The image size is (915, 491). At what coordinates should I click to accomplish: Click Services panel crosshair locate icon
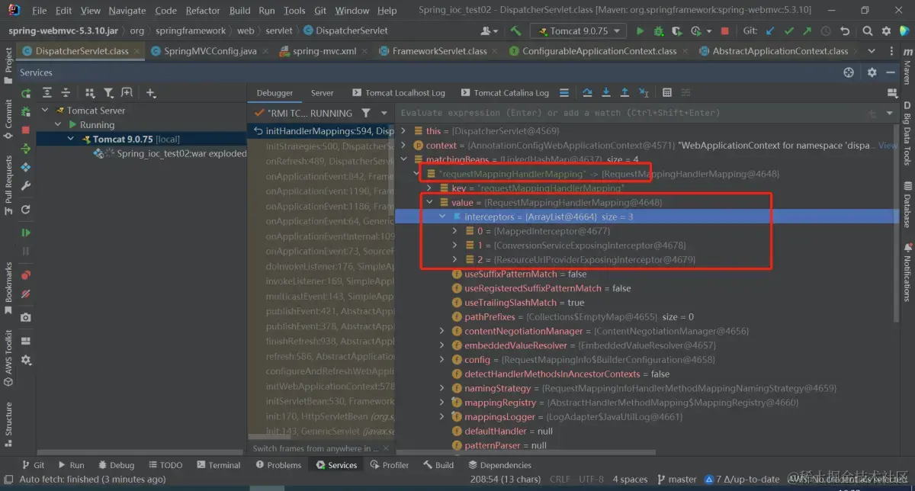849,72
